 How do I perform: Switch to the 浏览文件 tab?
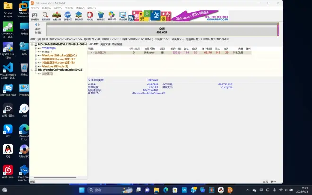point(104,44)
